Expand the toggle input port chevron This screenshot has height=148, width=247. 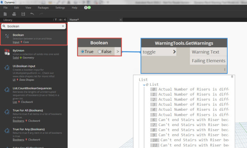point(174,52)
